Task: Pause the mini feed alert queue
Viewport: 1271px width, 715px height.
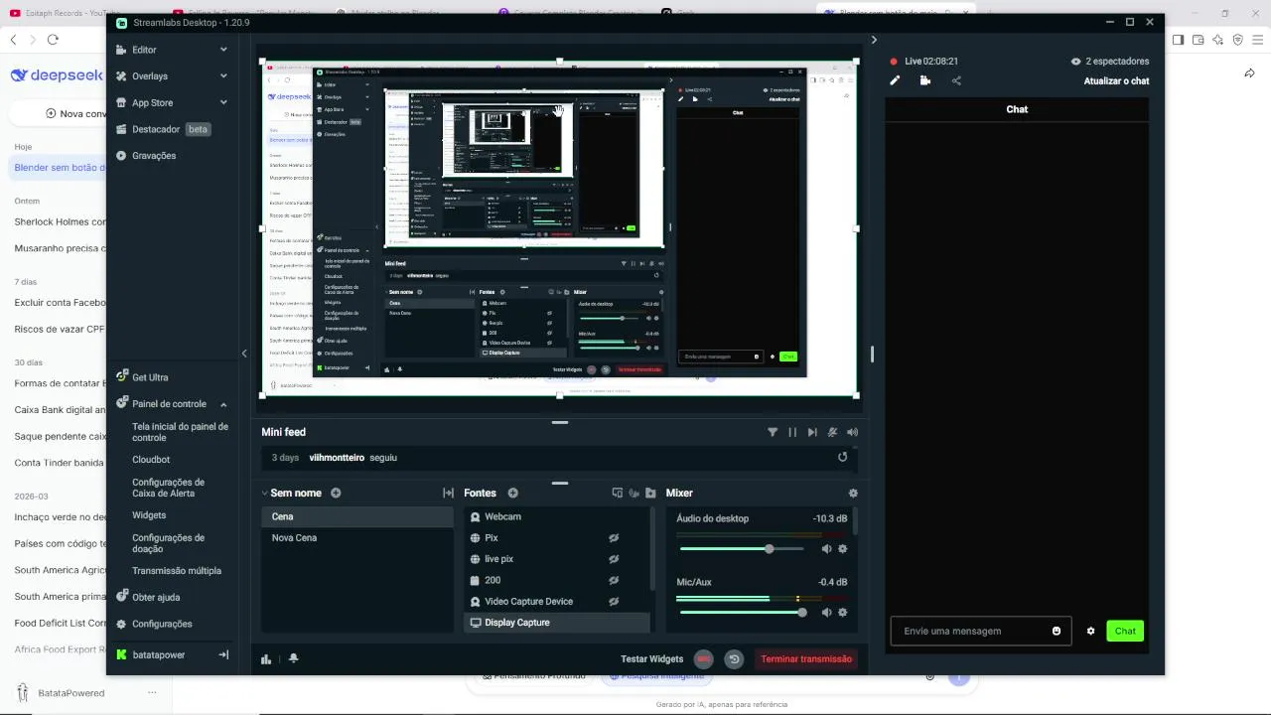Action: pyautogui.click(x=792, y=432)
